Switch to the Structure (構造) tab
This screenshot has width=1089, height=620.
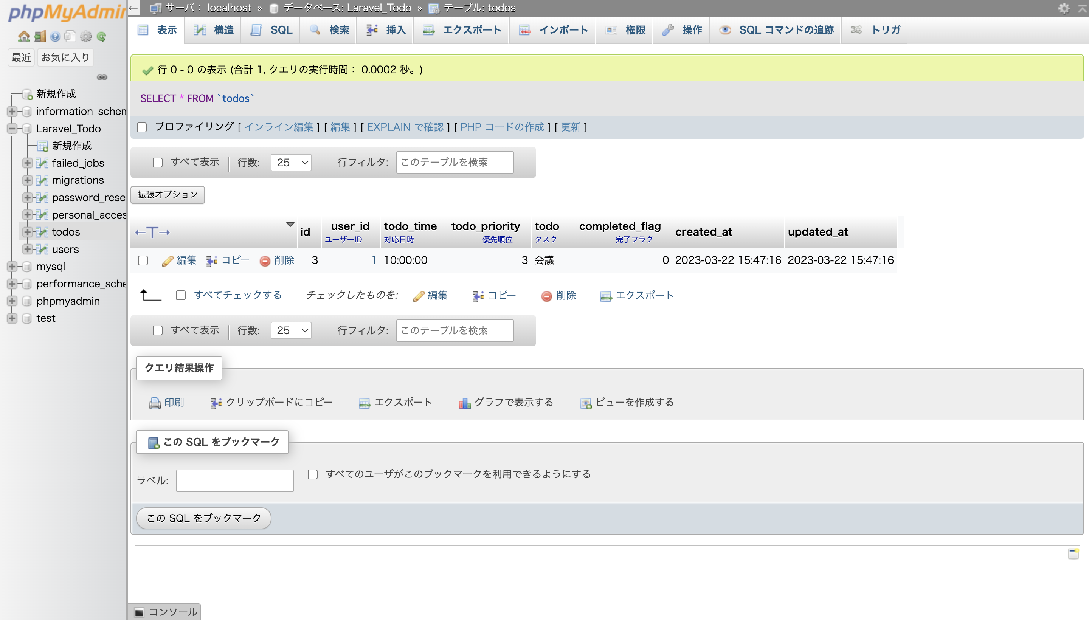213,30
